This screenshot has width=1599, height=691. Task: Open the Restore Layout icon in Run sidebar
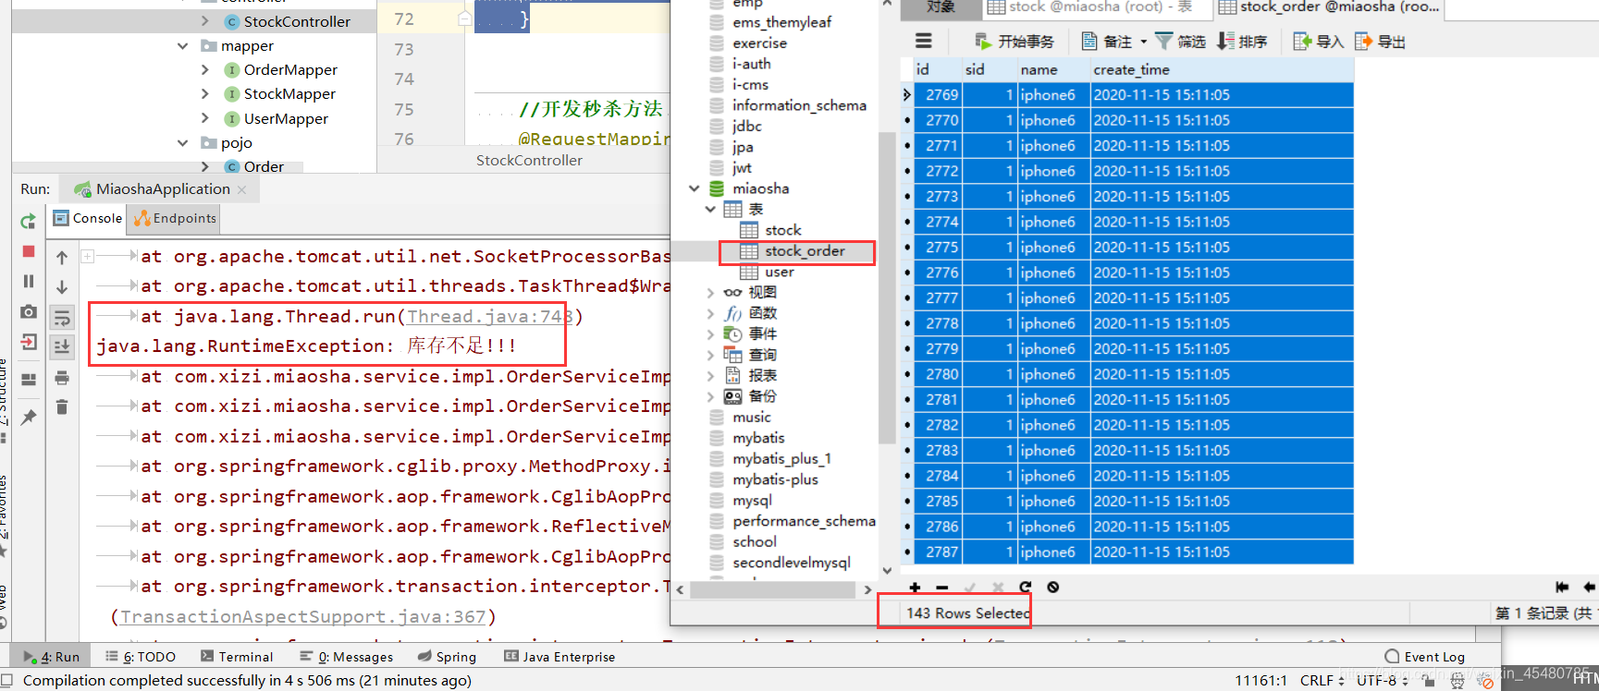point(28,380)
